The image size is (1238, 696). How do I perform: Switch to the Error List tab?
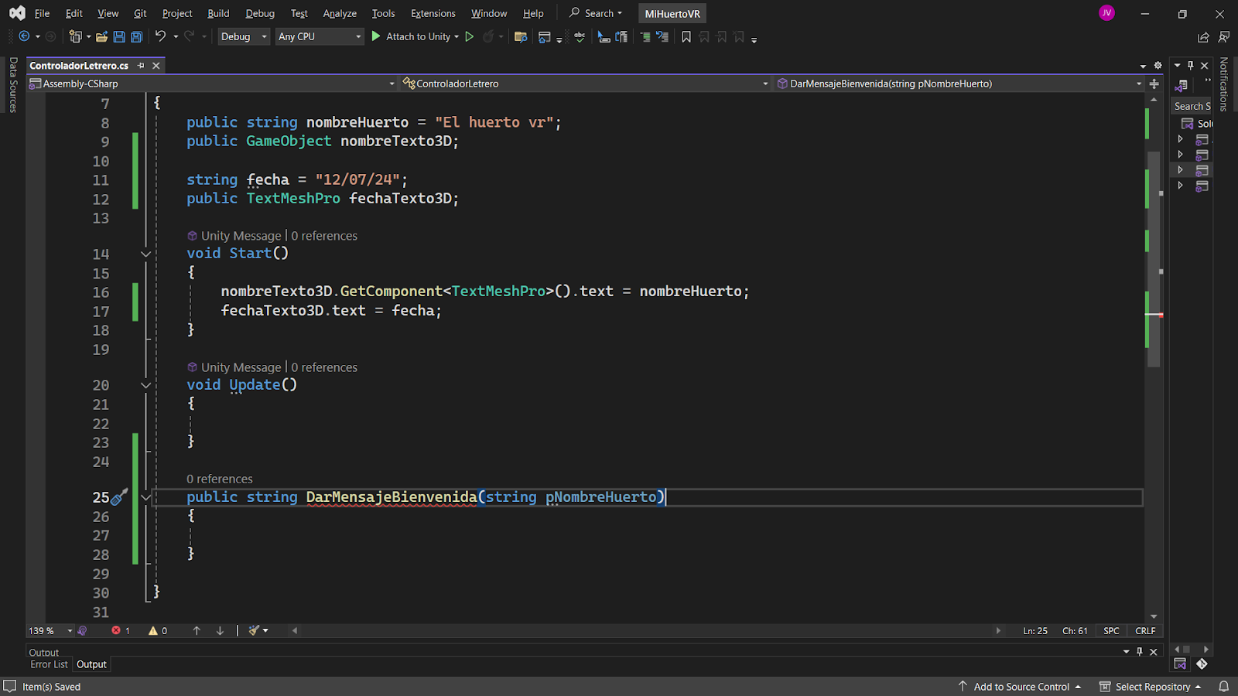tap(49, 664)
